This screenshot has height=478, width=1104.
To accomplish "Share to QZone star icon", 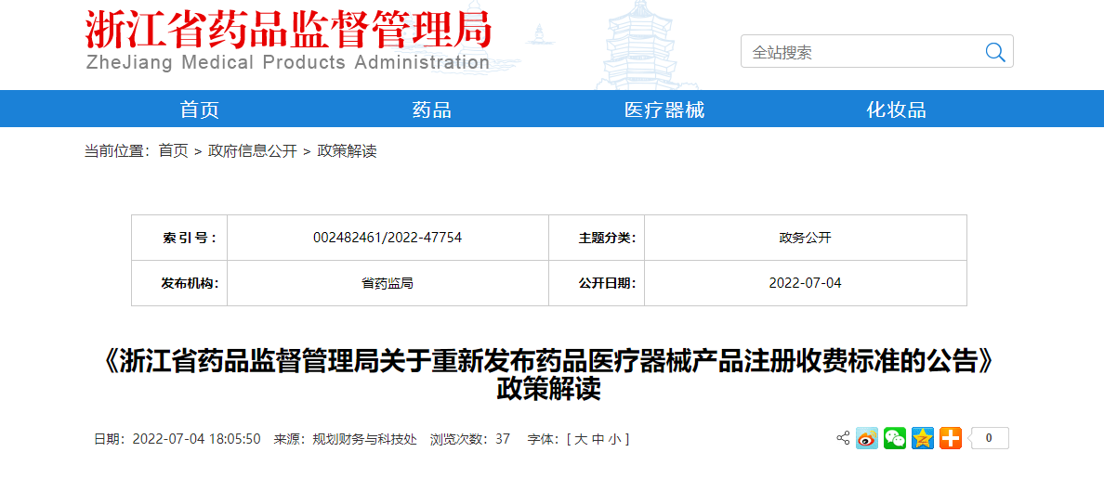I will (923, 438).
